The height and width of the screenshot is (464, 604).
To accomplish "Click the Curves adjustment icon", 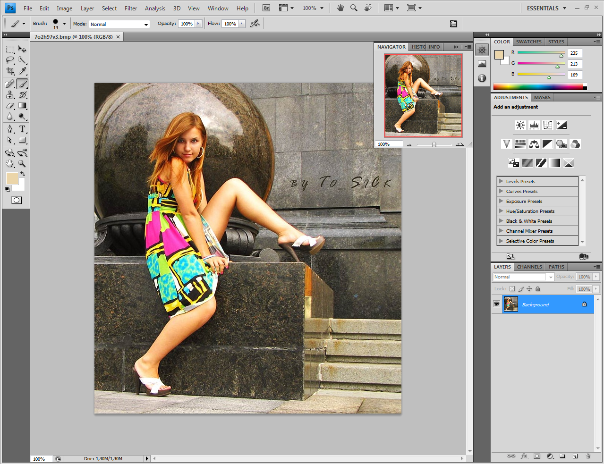I will (x=548, y=125).
